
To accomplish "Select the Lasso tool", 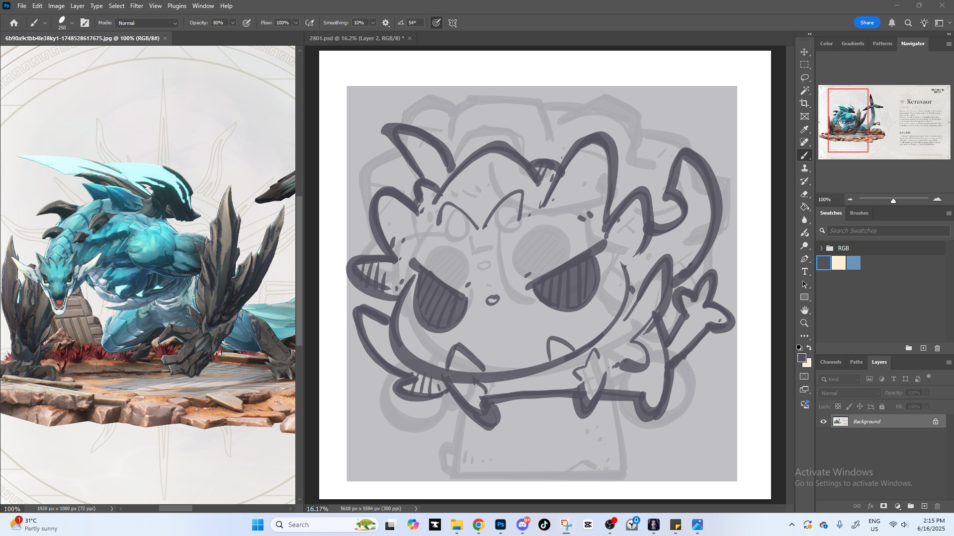I will [x=804, y=78].
